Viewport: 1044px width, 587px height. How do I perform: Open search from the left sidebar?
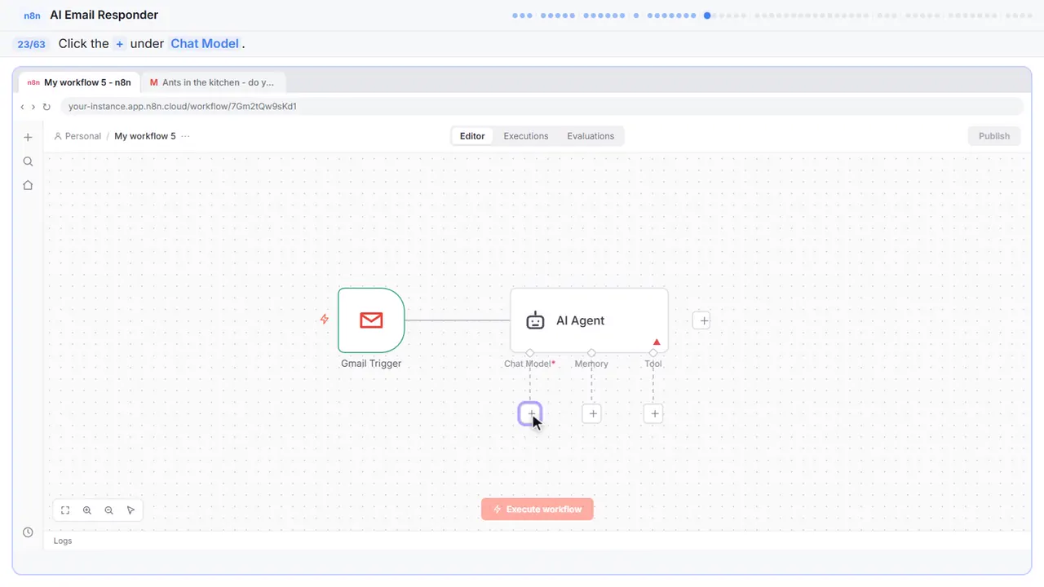click(28, 161)
